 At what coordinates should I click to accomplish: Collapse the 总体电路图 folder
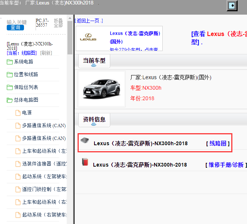tap(26, 100)
